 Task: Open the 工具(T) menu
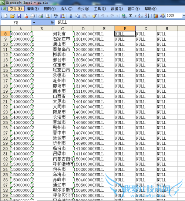tap(100, 9)
